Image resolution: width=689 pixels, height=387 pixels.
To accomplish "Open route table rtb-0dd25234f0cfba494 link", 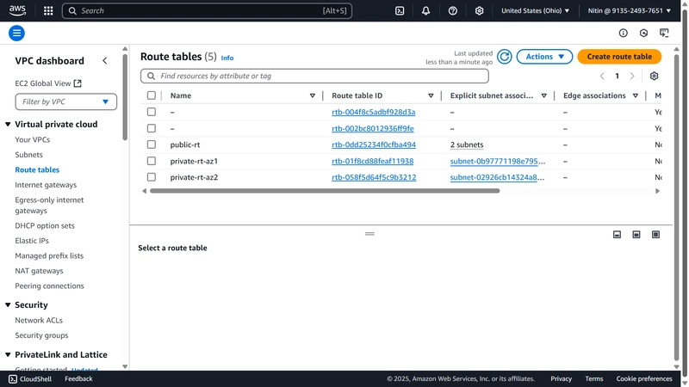I will [374, 144].
